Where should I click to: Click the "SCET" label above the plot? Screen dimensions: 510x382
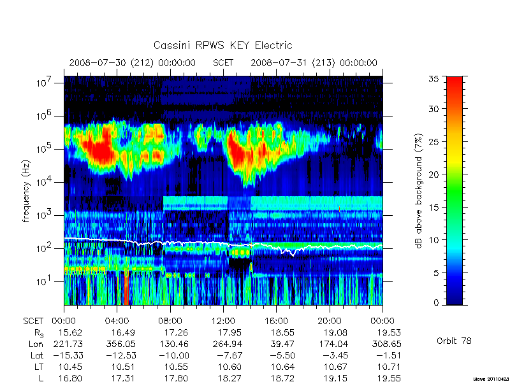(x=223, y=62)
